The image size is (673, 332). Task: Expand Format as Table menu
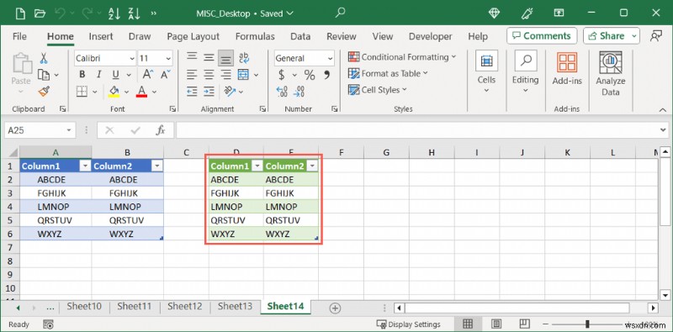388,73
